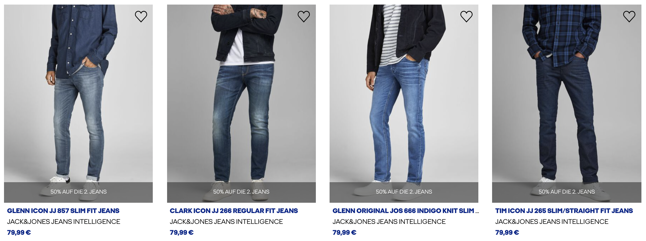Heart the Glenn Original JOS 666 jeans
Image resolution: width=646 pixels, height=241 pixels.
(x=466, y=17)
